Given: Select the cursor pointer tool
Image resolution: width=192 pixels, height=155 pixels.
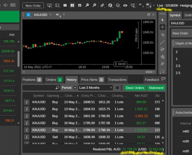Looking at the screenshot, I should [x=163, y=20].
